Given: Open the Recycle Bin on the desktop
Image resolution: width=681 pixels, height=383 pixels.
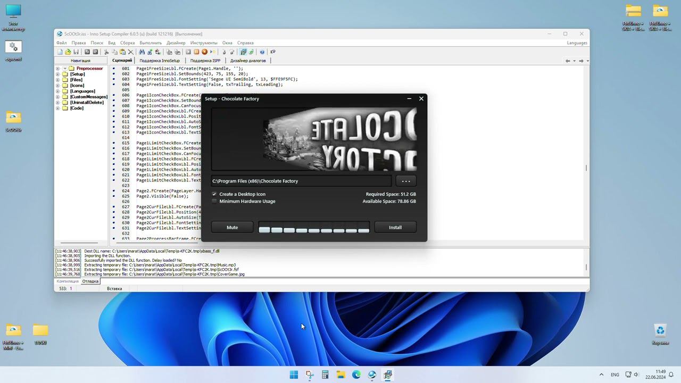Looking at the screenshot, I should click(660, 335).
